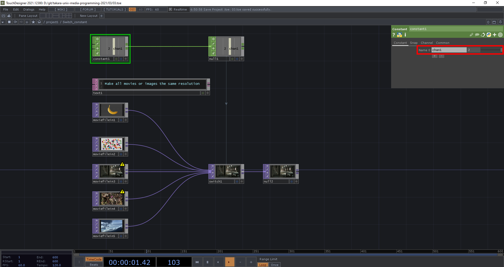Jump timeline to start frame
Screen dimensions: 504x267
(x=197, y=262)
